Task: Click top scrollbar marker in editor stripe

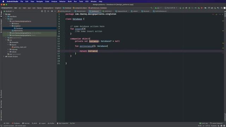Action: 223,21
